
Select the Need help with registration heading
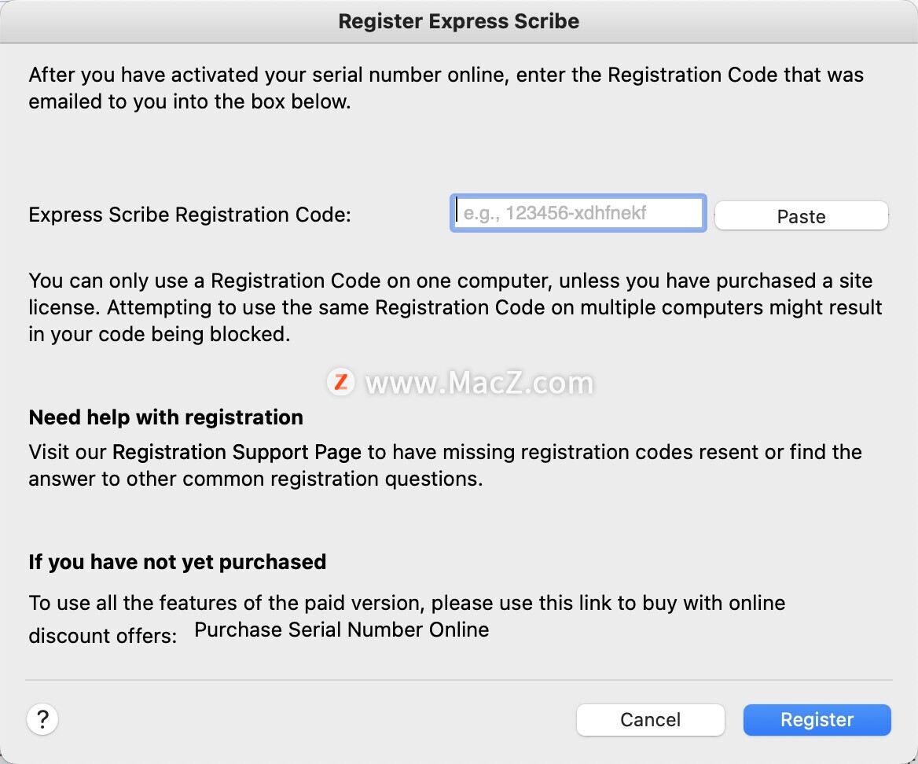[166, 417]
